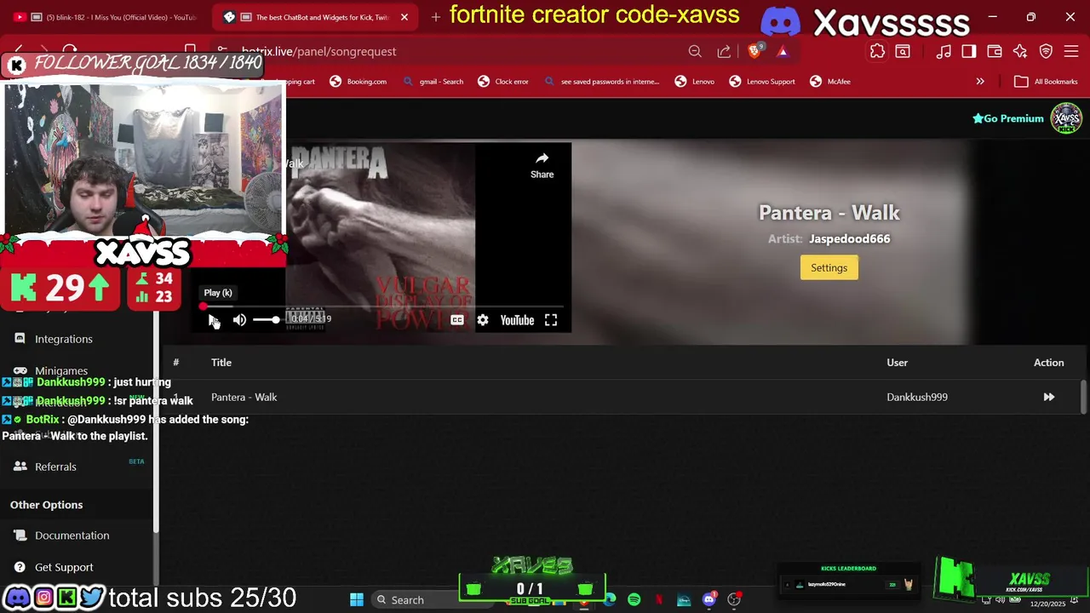
Task: Switch to the Botrix ChatBot tab
Action: [x=315, y=17]
